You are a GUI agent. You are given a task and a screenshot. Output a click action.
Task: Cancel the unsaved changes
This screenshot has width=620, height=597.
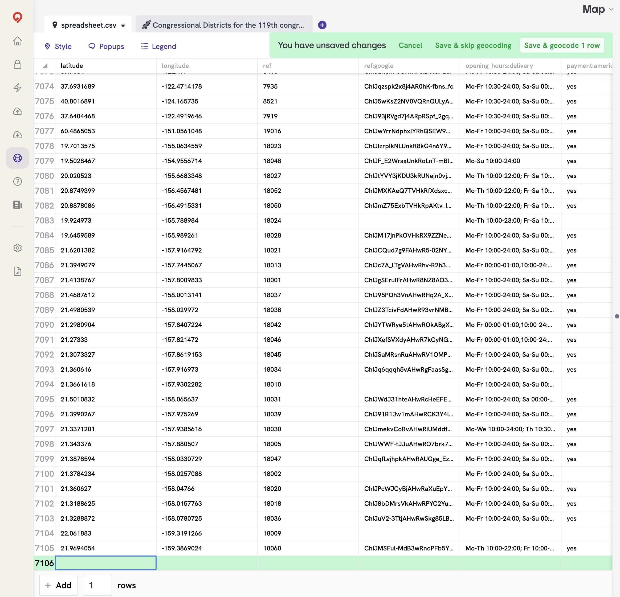click(x=410, y=45)
